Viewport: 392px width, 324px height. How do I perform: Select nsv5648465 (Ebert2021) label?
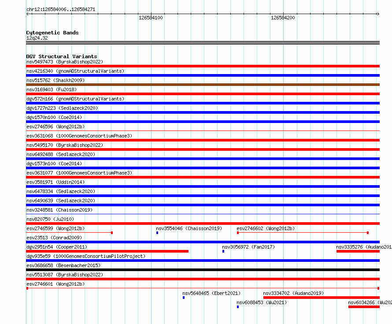coord(211,293)
